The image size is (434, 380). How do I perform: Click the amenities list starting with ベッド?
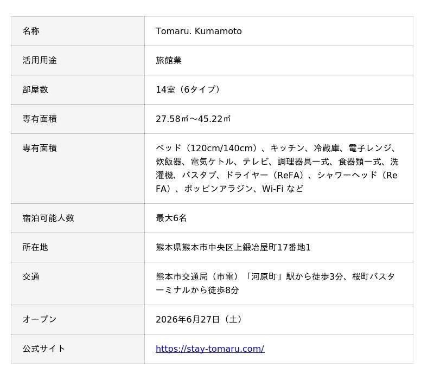277,169
